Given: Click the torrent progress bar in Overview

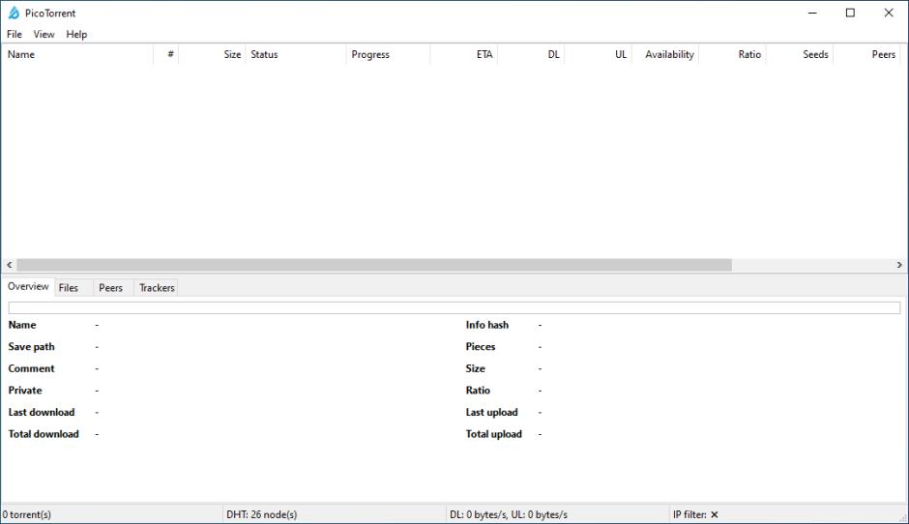Looking at the screenshot, I should coord(454,307).
